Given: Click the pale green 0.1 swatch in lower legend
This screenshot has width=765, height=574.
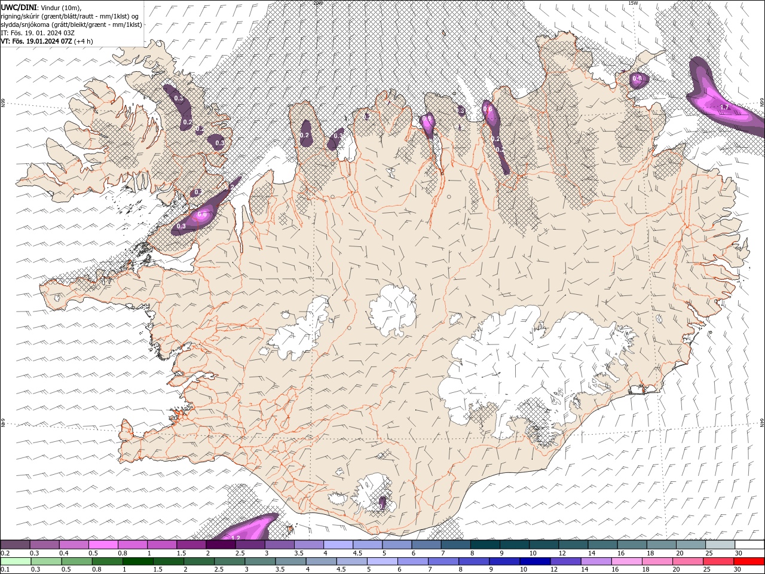Looking at the screenshot, I should (x=16, y=561).
